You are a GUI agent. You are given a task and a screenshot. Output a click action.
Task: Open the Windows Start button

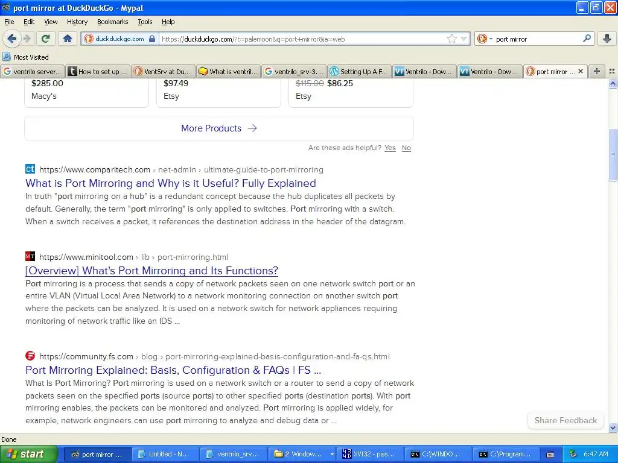(28, 454)
